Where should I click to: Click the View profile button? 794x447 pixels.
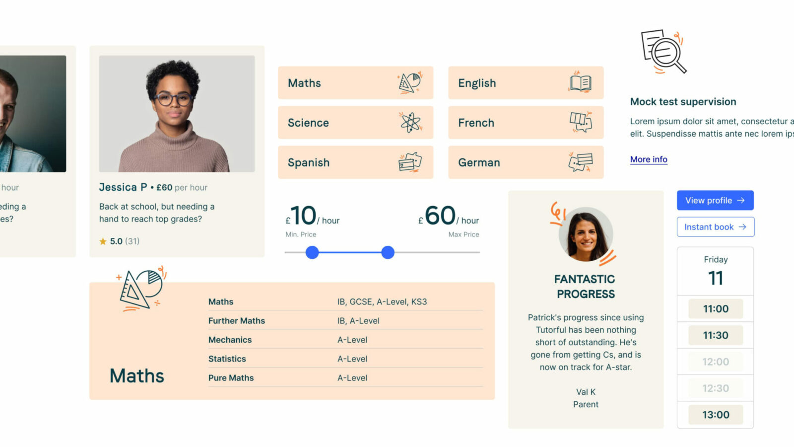click(x=715, y=200)
